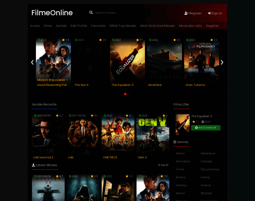Select the first red carousel dot
Image resolution: width=255 pixels, height=201 pixels.
[x=125, y=94]
